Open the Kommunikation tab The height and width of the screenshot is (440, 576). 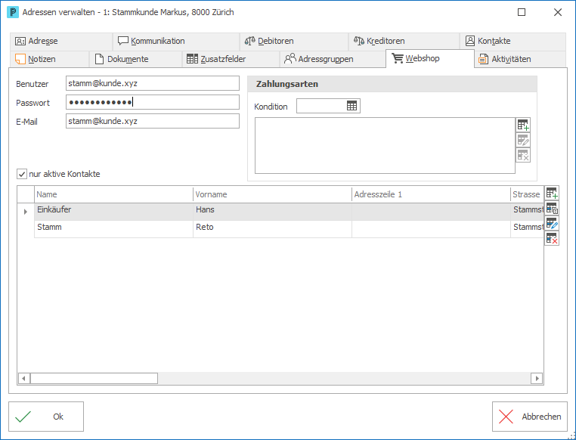[x=176, y=41]
